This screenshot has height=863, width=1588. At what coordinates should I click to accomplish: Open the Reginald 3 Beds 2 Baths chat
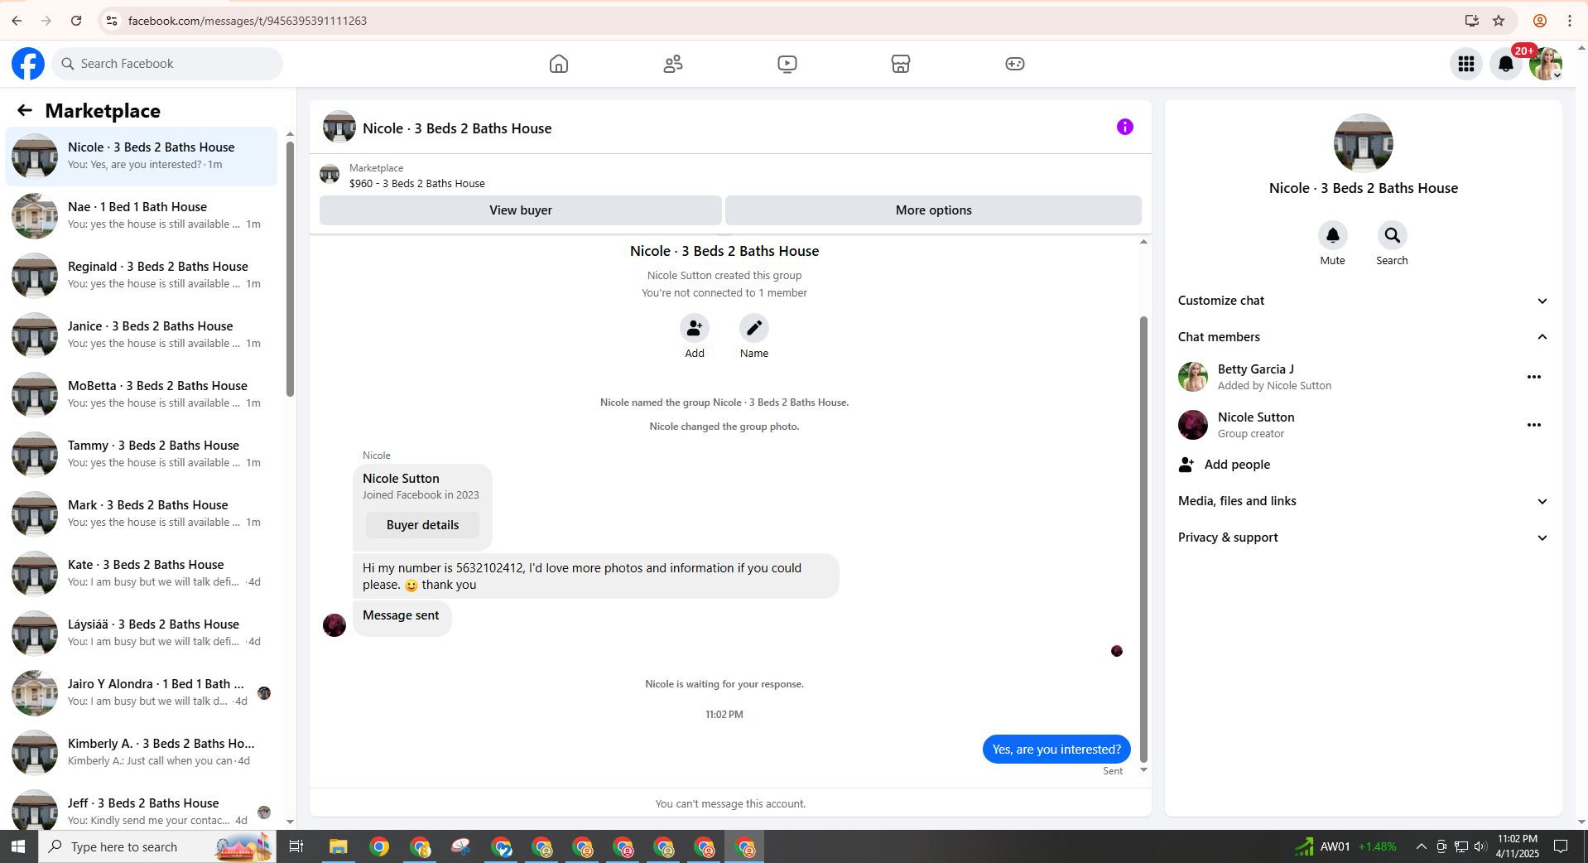142,275
